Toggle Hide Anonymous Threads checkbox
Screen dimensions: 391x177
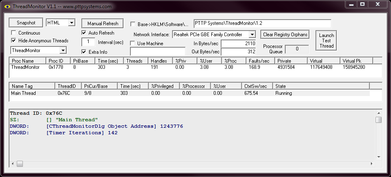pos(14,41)
